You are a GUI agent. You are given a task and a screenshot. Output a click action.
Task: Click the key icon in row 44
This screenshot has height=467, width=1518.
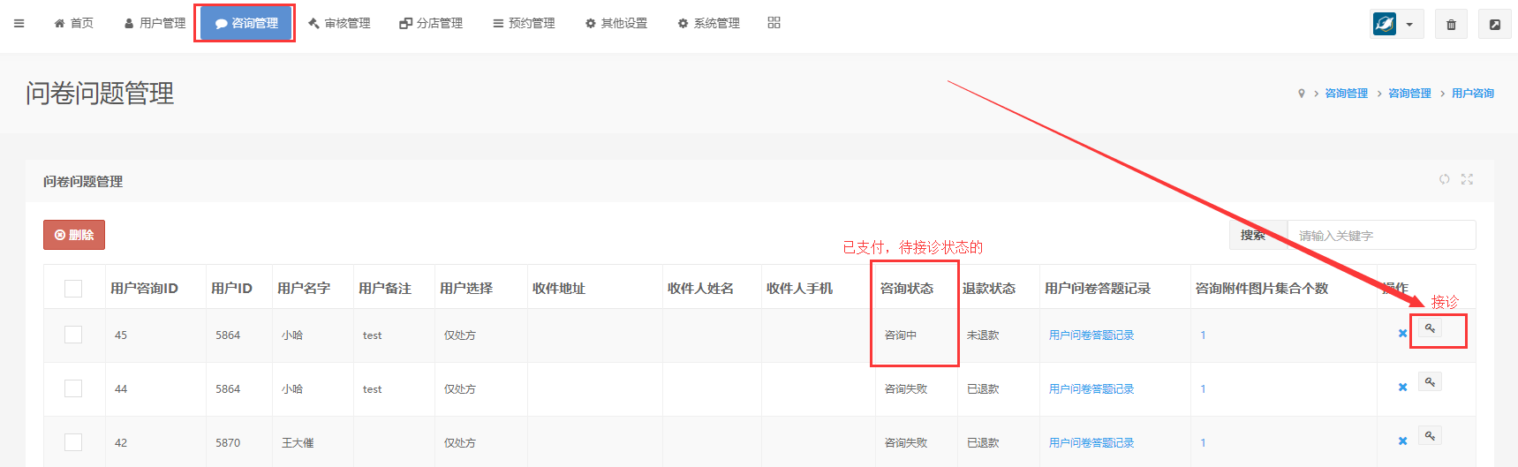1430,382
